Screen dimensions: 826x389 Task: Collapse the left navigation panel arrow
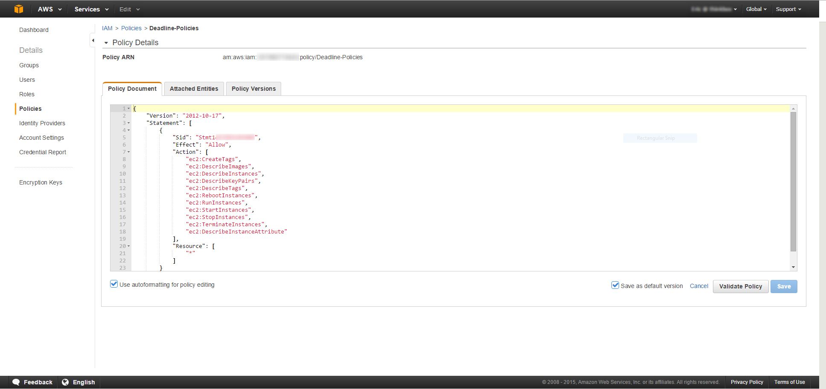click(x=93, y=40)
